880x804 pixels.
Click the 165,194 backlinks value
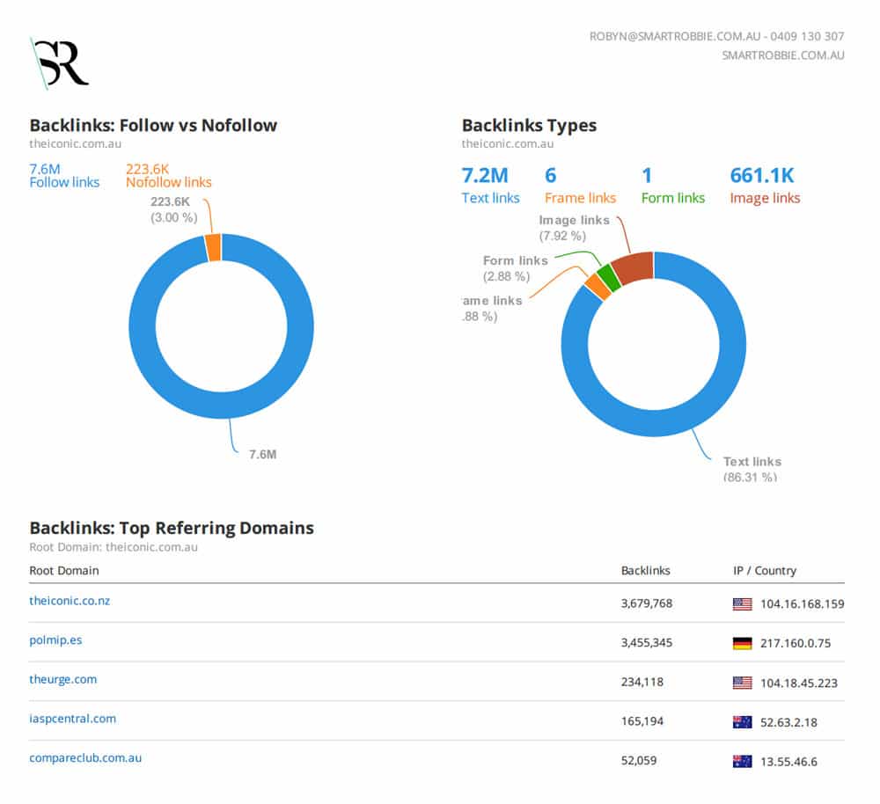[x=642, y=721]
